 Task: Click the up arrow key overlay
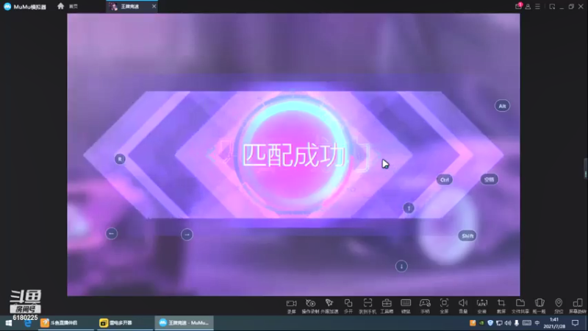409,208
